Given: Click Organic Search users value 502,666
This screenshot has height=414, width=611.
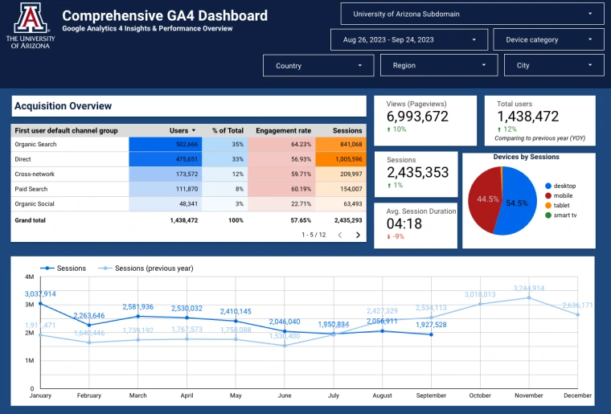Looking at the screenshot, I should (x=187, y=144).
